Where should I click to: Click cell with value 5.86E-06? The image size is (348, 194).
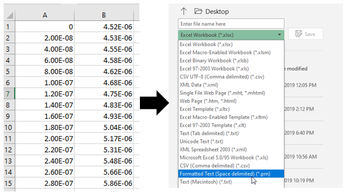(104, 183)
